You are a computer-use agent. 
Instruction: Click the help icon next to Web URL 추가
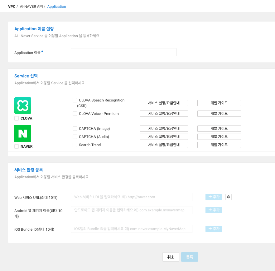(x=228, y=197)
